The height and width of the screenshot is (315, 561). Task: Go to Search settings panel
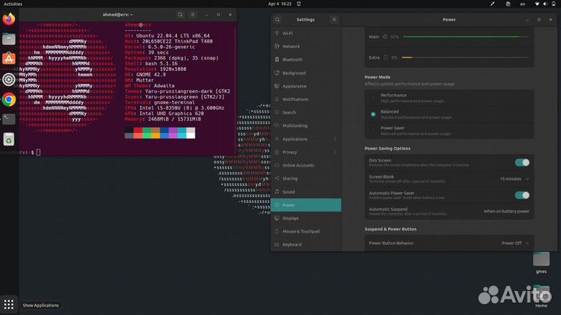306,113
